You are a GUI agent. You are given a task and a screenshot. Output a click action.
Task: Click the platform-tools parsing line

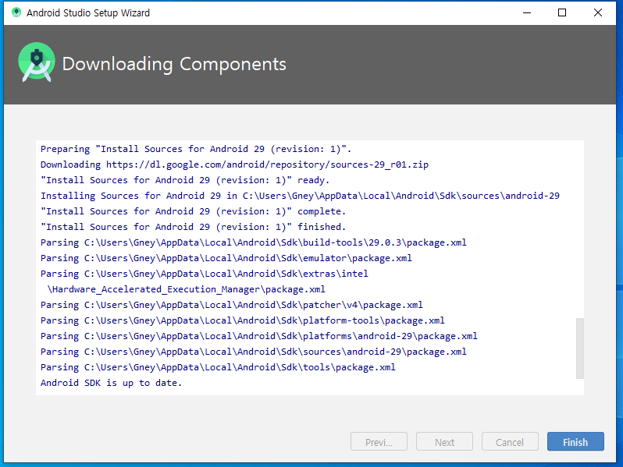(242, 320)
